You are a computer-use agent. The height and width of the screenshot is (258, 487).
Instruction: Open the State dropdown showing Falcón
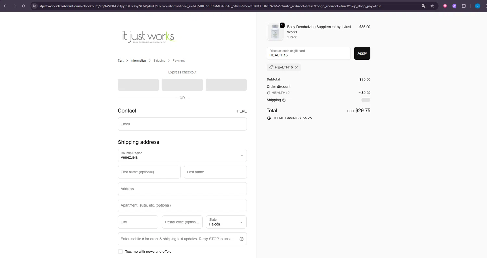(226, 222)
